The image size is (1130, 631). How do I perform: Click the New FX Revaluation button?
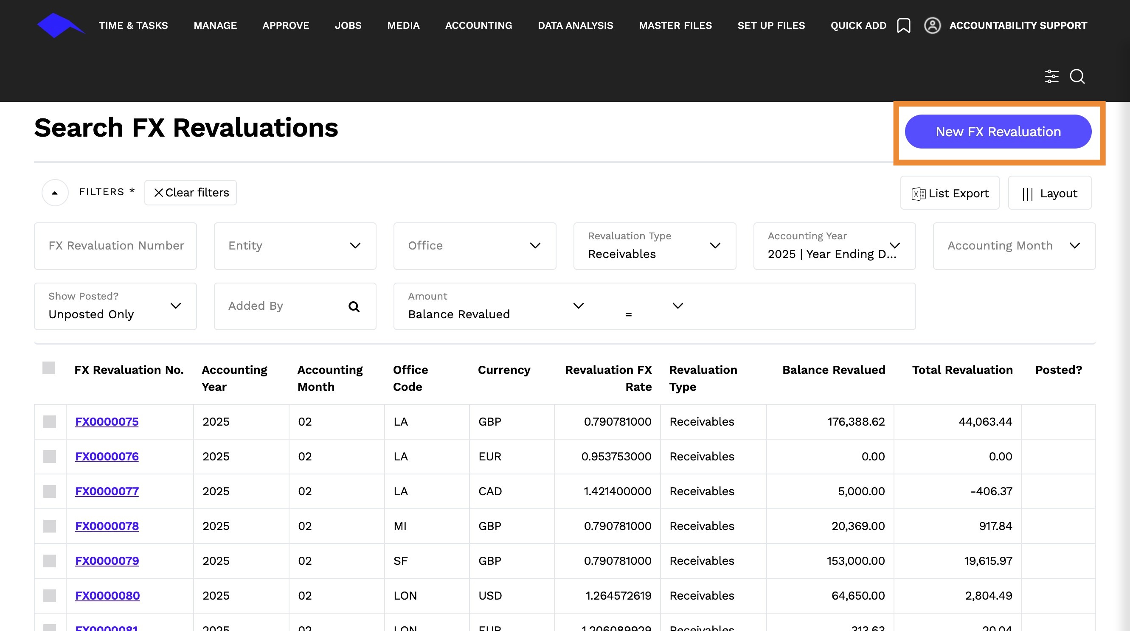[998, 132]
